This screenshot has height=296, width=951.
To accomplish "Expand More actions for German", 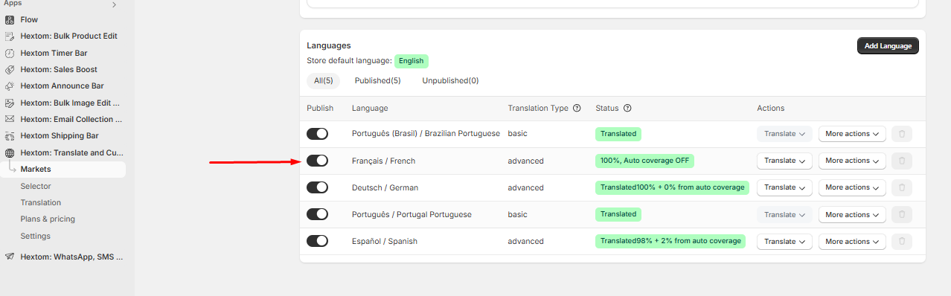I will point(852,187).
